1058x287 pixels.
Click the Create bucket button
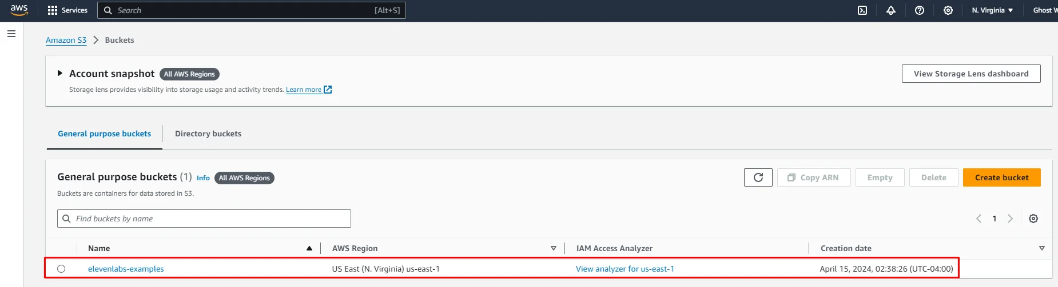point(1001,177)
